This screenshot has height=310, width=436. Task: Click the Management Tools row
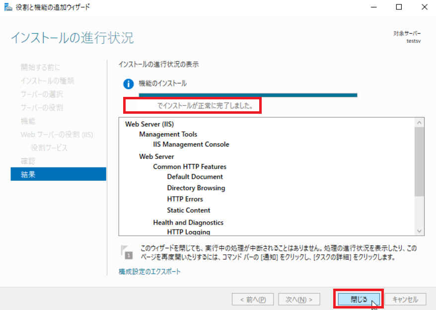(x=168, y=135)
